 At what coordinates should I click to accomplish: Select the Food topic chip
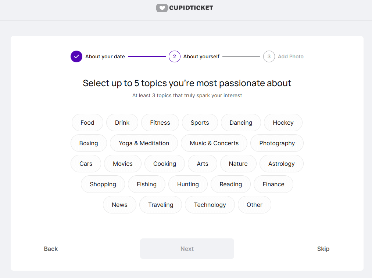pos(87,122)
